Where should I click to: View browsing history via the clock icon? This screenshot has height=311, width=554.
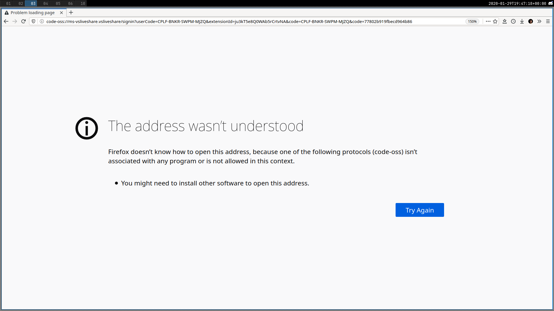click(513, 21)
